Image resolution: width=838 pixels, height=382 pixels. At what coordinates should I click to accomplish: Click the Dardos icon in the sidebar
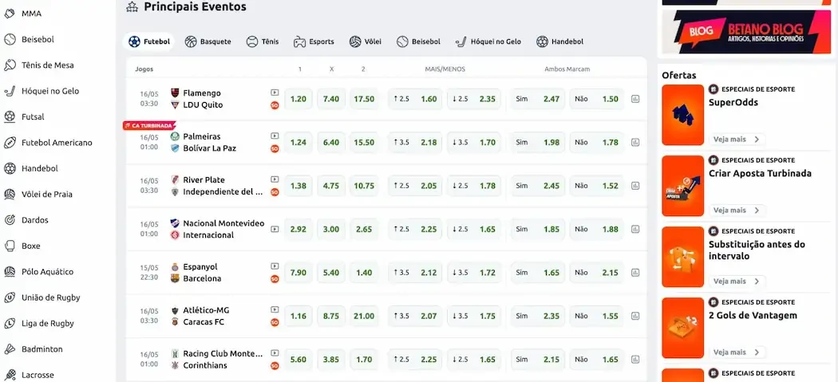pyautogui.click(x=10, y=220)
